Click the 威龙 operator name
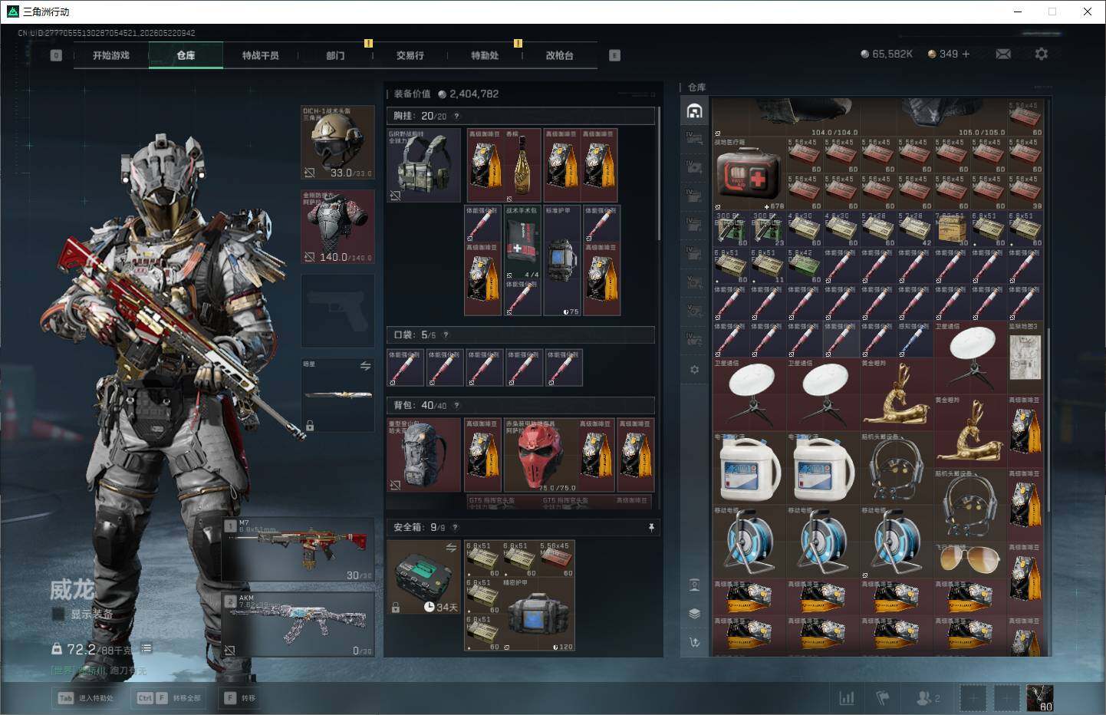This screenshot has height=715, width=1106. [72, 589]
